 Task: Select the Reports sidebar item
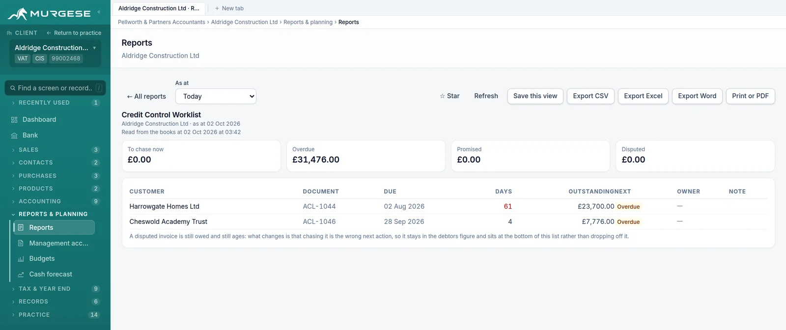pos(53,227)
